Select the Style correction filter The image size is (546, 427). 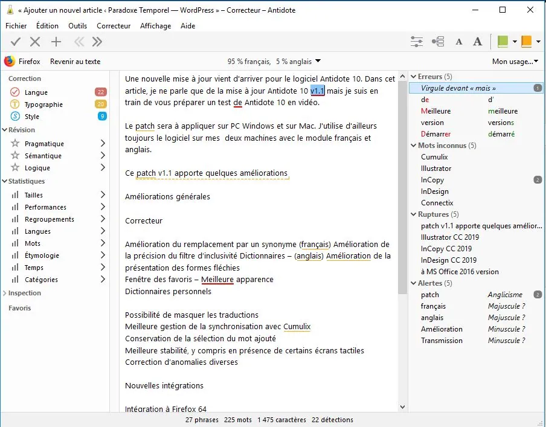click(x=32, y=117)
